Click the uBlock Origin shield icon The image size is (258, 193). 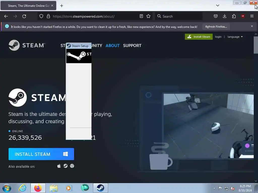point(243,16)
